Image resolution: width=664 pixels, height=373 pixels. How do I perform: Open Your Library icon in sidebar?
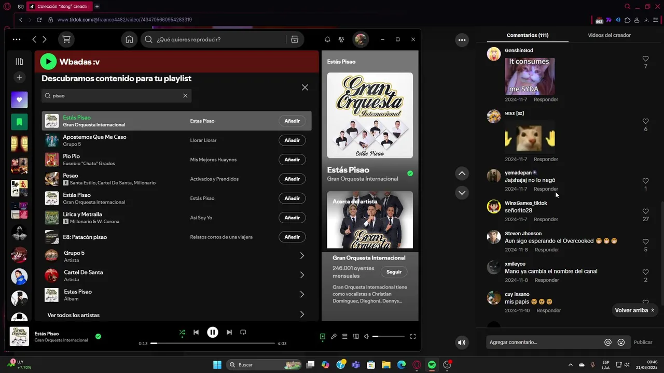(x=19, y=62)
